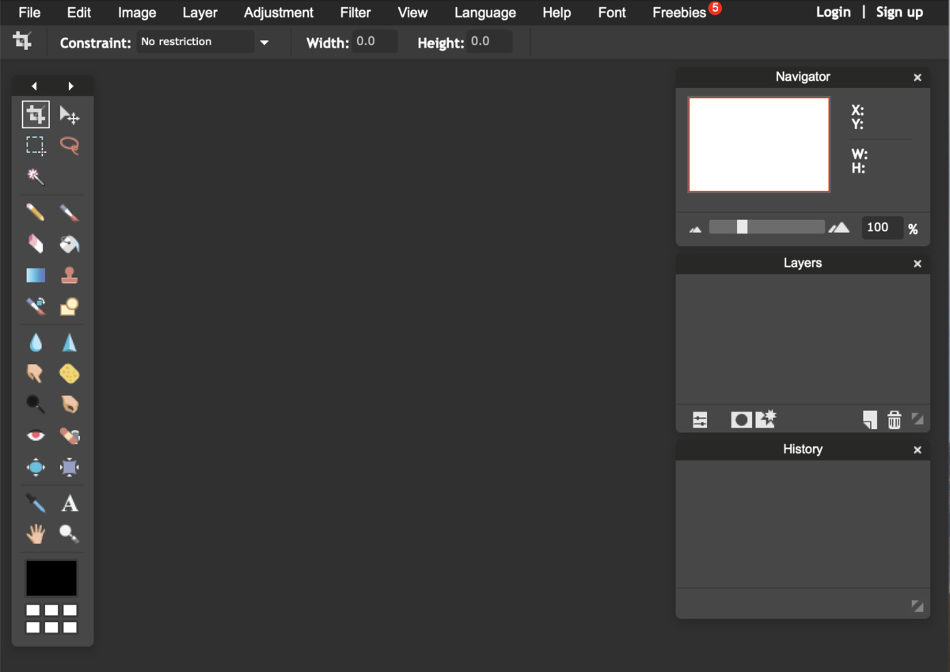Viewport: 950px width, 672px height.
Task: Click the Navigator zoom-in large mountains icon
Action: 839,228
